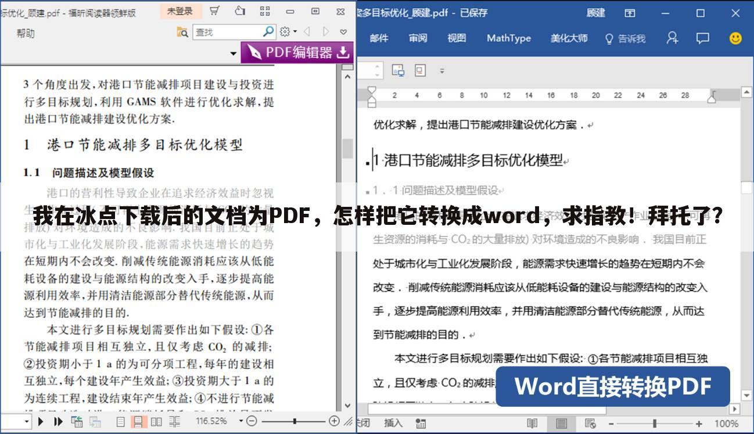Open the comments speech bubble icon in Word
754x434 pixels.
click(703, 38)
